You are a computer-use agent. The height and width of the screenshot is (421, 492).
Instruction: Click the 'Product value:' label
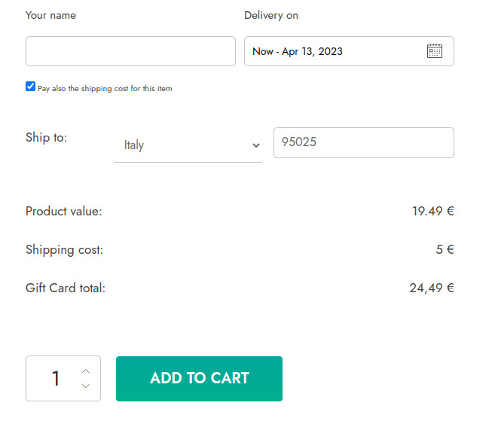click(x=64, y=211)
